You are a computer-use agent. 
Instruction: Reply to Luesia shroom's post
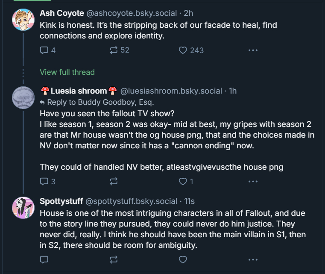pos(44,181)
